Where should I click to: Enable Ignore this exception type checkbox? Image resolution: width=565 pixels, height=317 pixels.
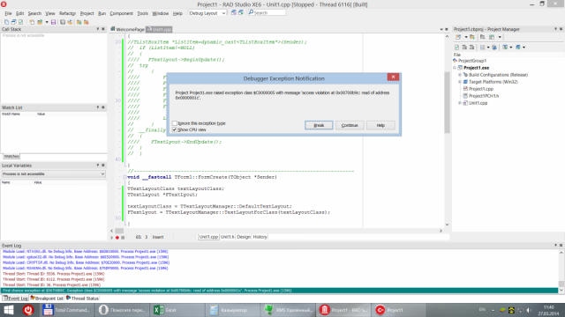tap(175, 123)
